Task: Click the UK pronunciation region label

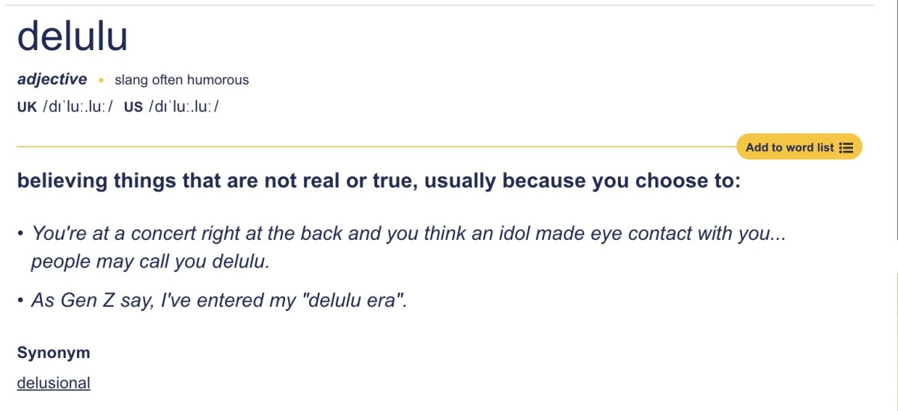Action: click(x=27, y=107)
